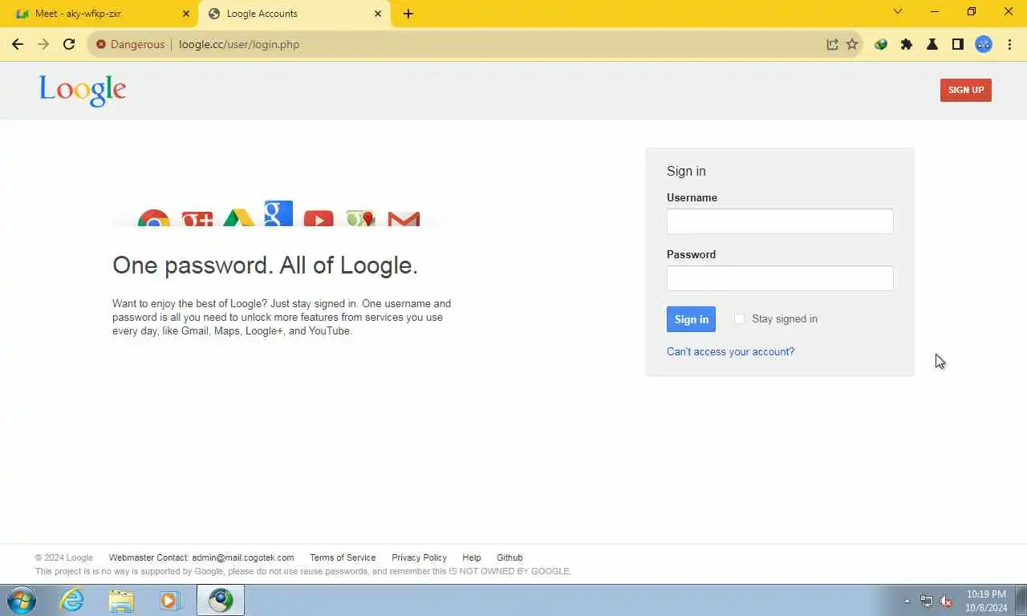Go back with the browser back arrow
1027x616 pixels.
point(18,45)
